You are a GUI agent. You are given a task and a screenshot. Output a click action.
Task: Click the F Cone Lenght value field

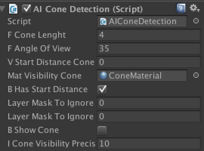[x=149, y=35]
